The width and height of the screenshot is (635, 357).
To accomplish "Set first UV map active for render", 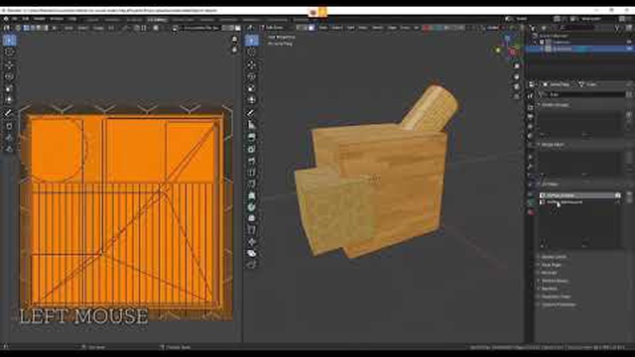I will (x=617, y=195).
